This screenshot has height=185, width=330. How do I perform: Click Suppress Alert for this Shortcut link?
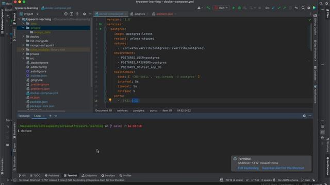point(283,168)
